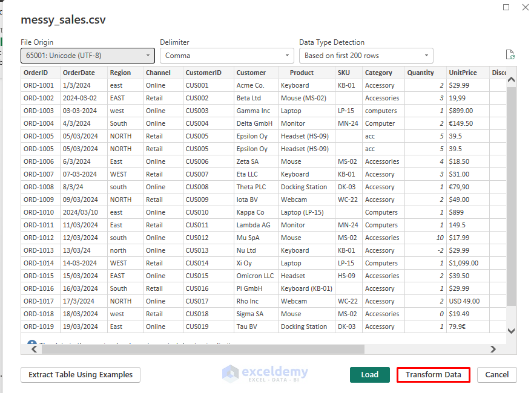Select the Customer column header
Viewport: 531px width, 393px height.
click(x=252, y=72)
